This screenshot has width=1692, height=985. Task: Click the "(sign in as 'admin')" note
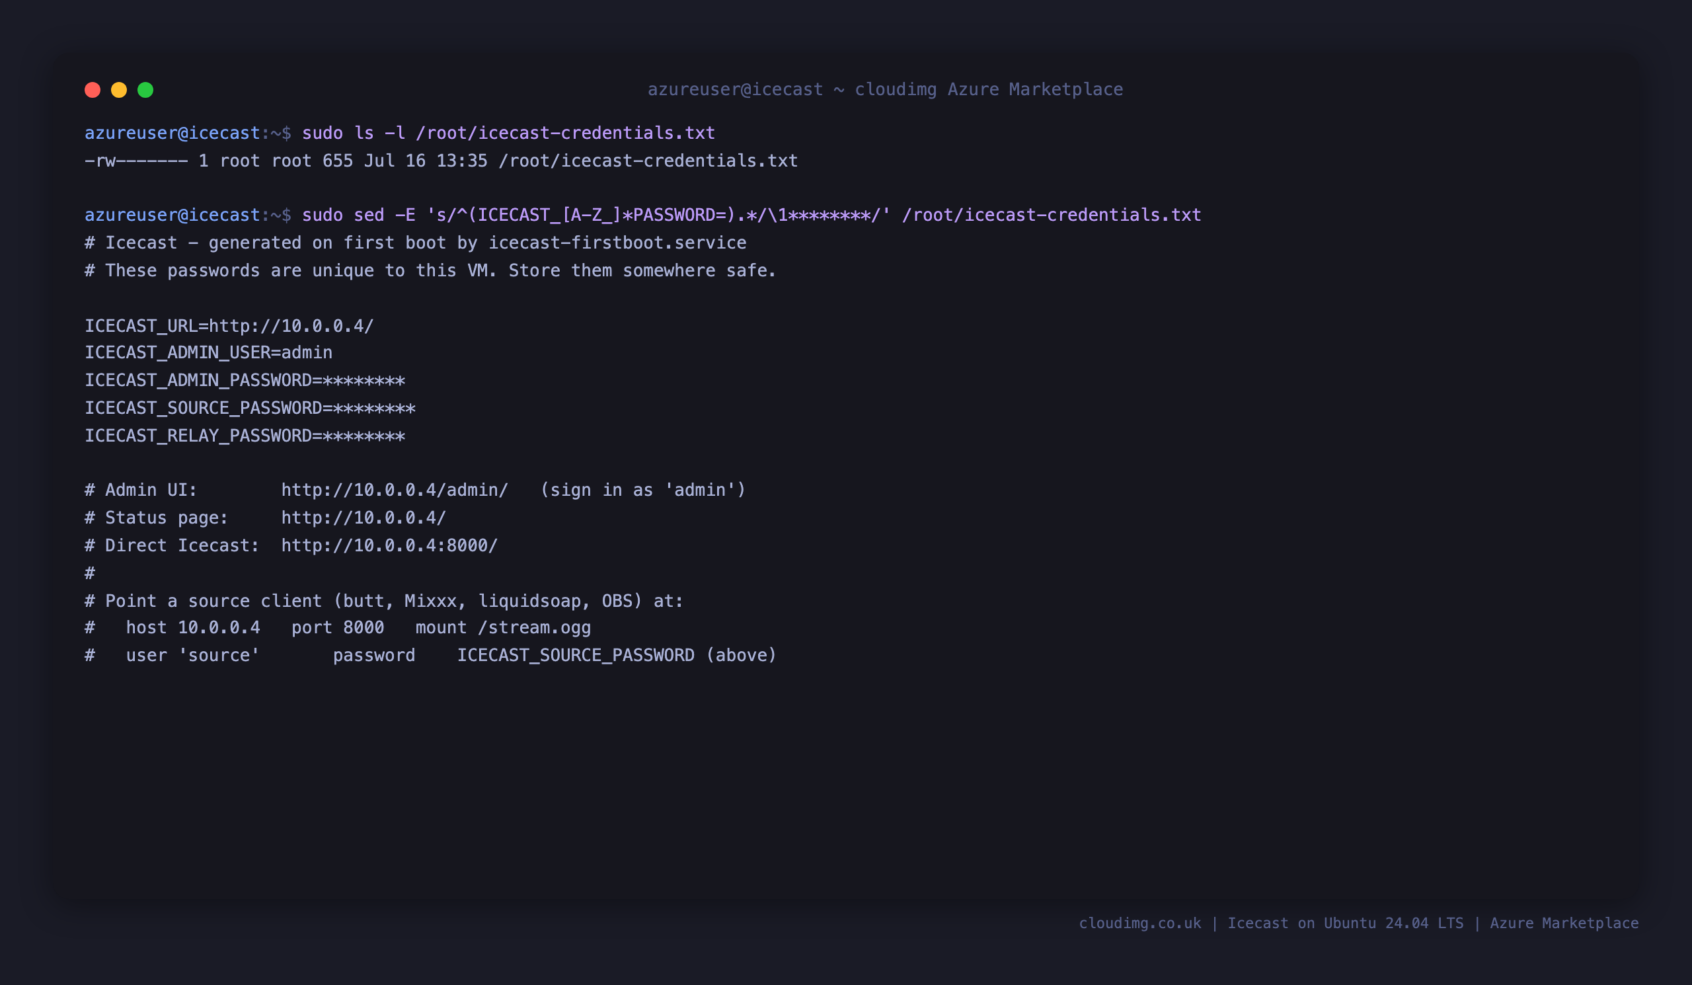click(x=643, y=490)
